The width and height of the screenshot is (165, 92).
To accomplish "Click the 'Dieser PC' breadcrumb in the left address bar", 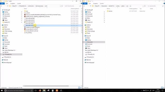I will click(x=14, y=6).
